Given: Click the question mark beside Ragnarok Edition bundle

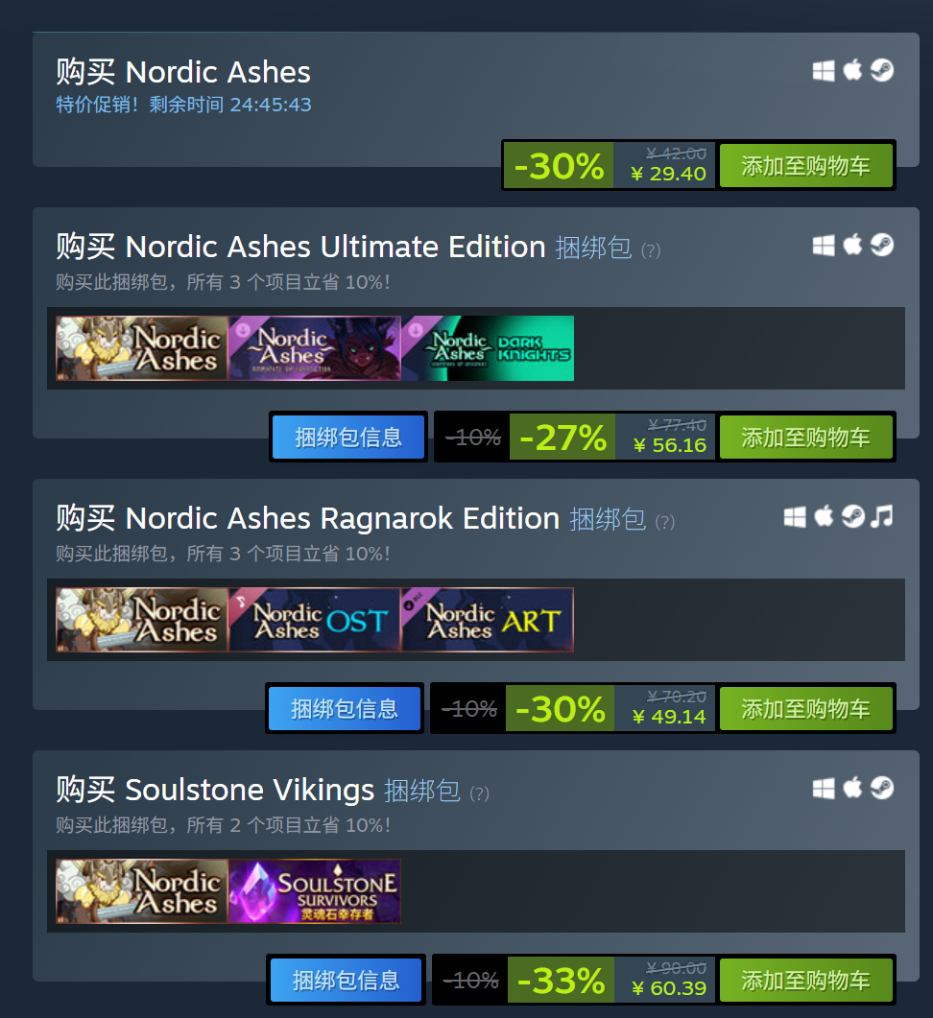Looking at the screenshot, I should point(664,521).
